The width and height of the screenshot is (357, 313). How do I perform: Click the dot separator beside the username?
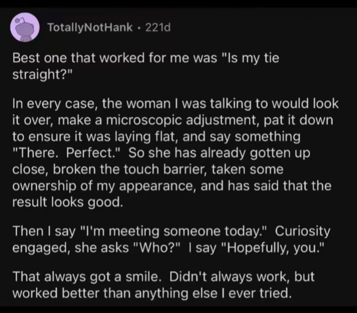tap(139, 28)
